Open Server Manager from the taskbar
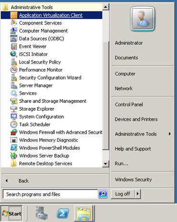Viewport: 177px width, 222px height. [42, 213]
